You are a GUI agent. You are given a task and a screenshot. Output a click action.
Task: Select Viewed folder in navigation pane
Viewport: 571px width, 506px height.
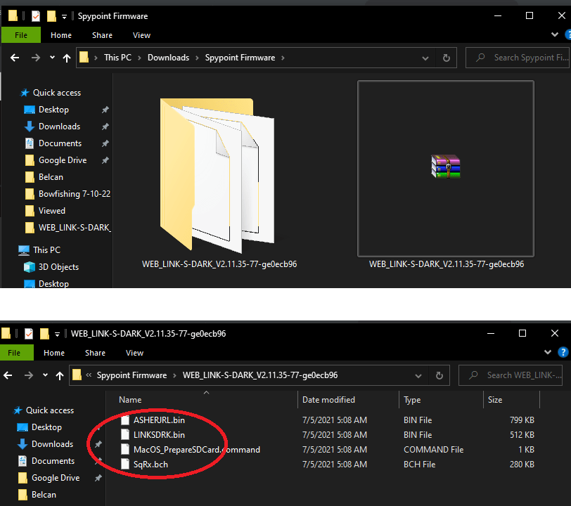52,210
